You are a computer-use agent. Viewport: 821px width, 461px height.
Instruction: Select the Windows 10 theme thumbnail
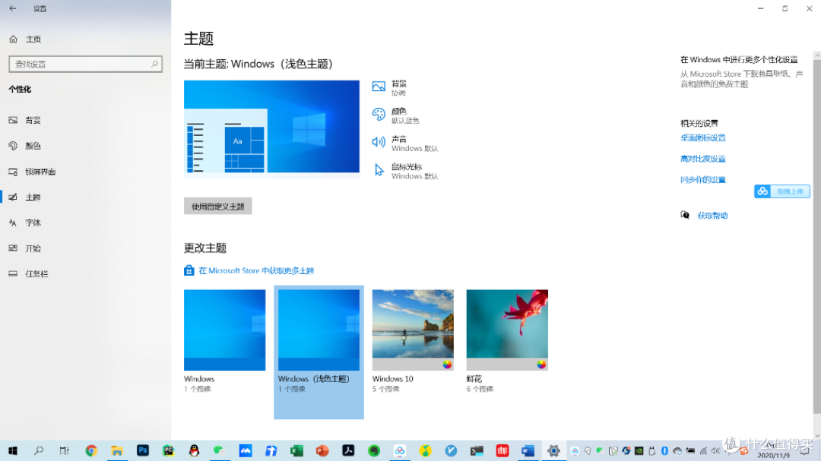click(x=413, y=330)
